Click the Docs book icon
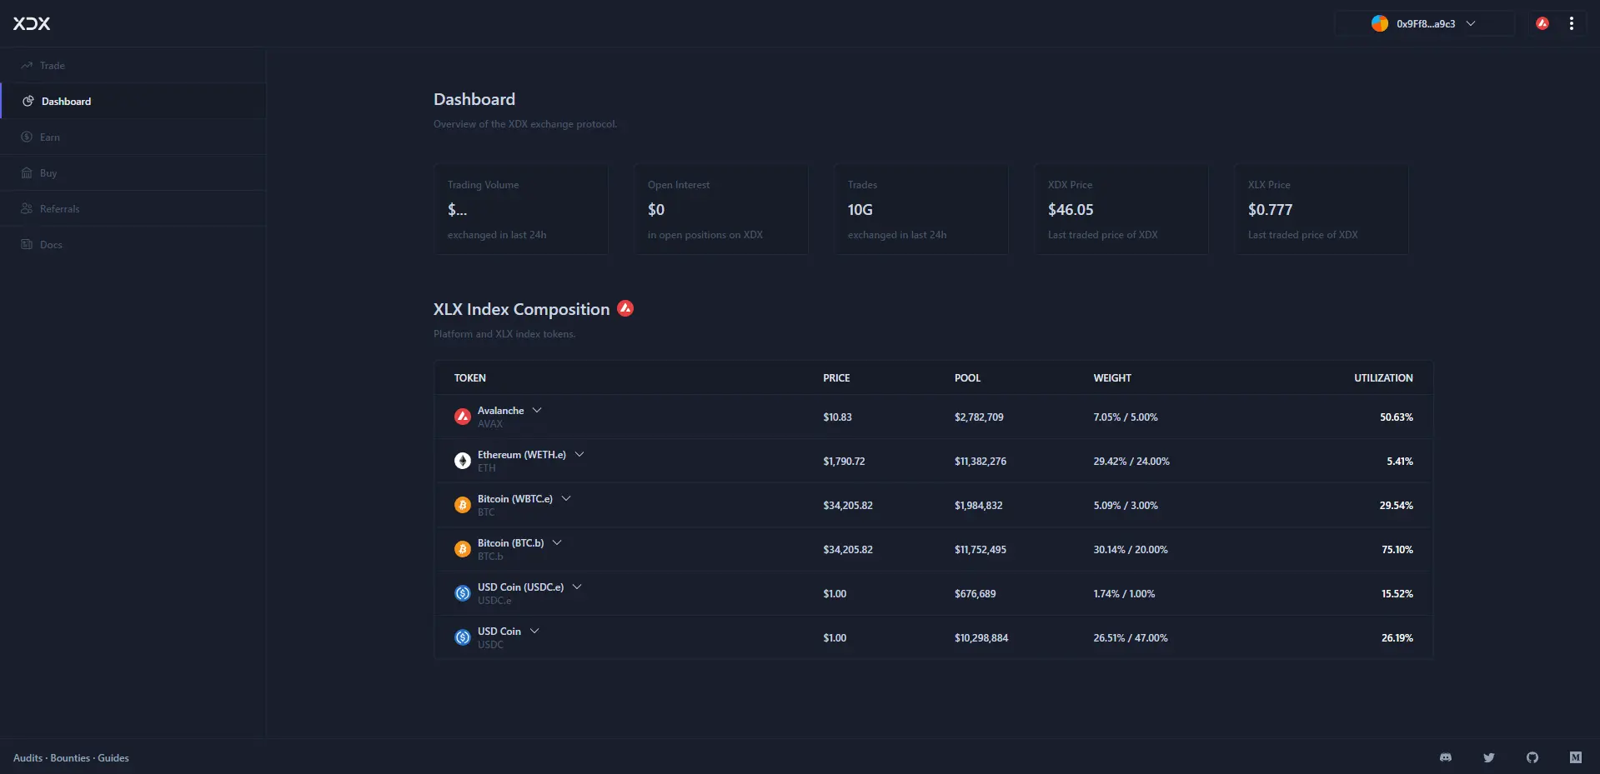 click(27, 244)
